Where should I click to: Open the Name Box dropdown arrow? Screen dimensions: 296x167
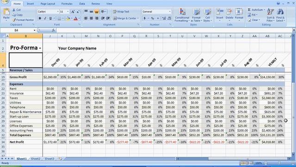click(x=35, y=30)
